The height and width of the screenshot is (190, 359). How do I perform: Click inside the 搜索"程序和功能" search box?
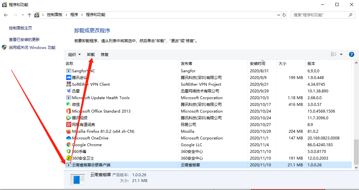click(320, 15)
